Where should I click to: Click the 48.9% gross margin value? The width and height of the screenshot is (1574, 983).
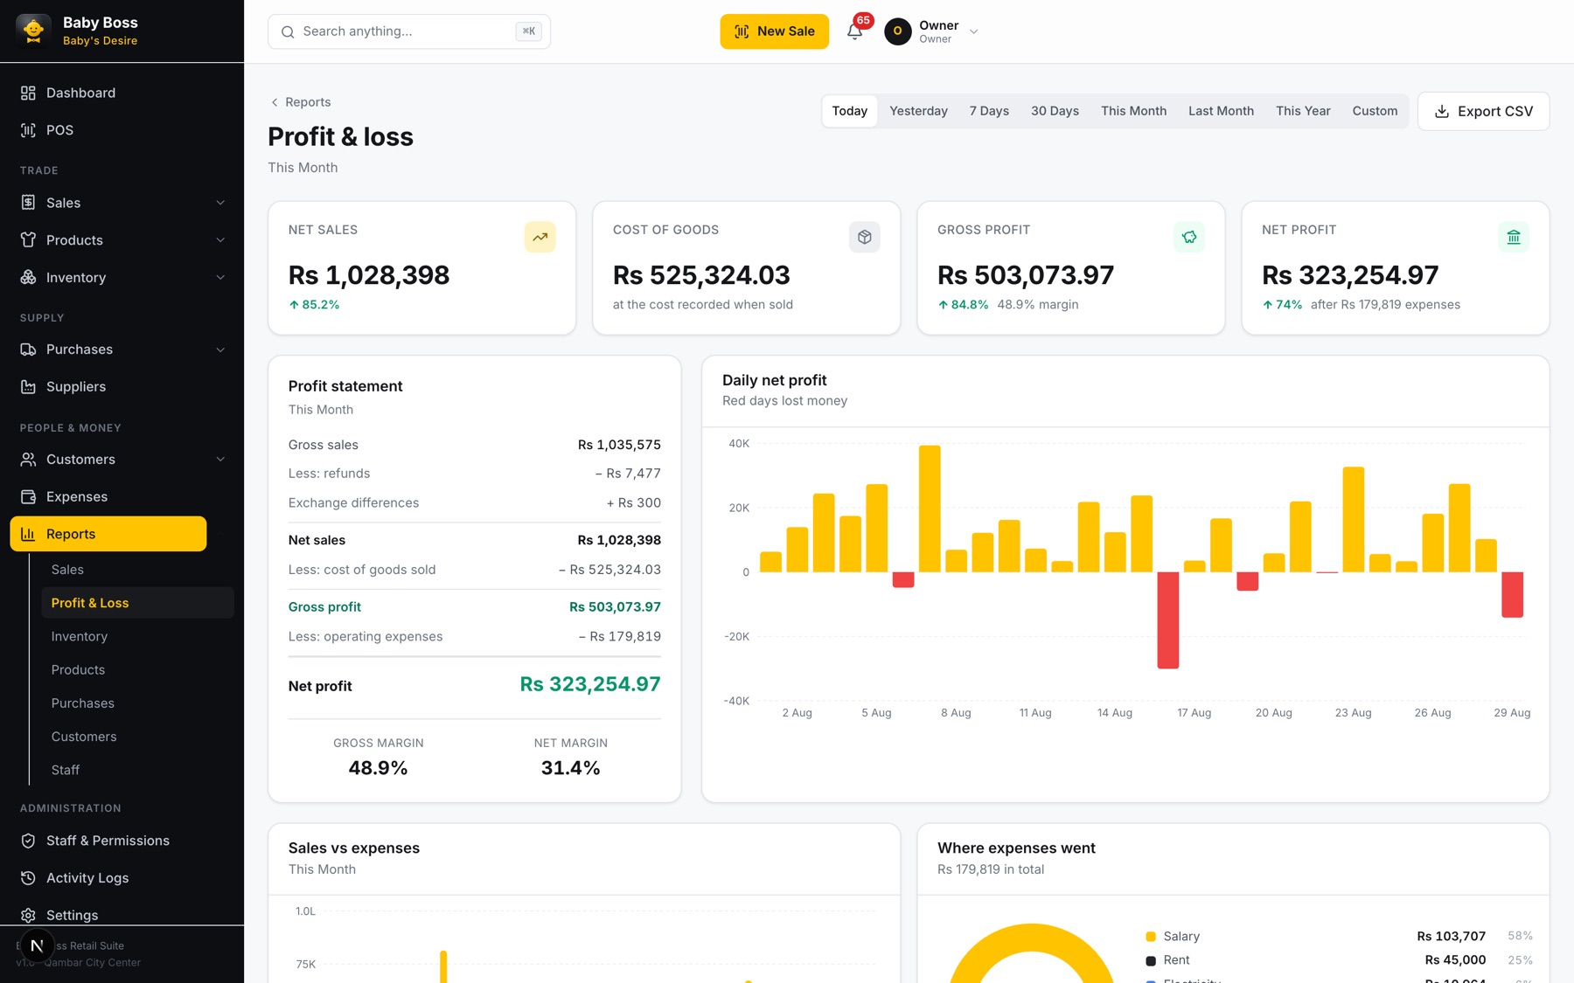tap(378, 768)
